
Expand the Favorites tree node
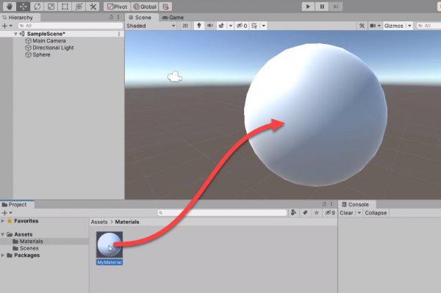click(3, 221)
